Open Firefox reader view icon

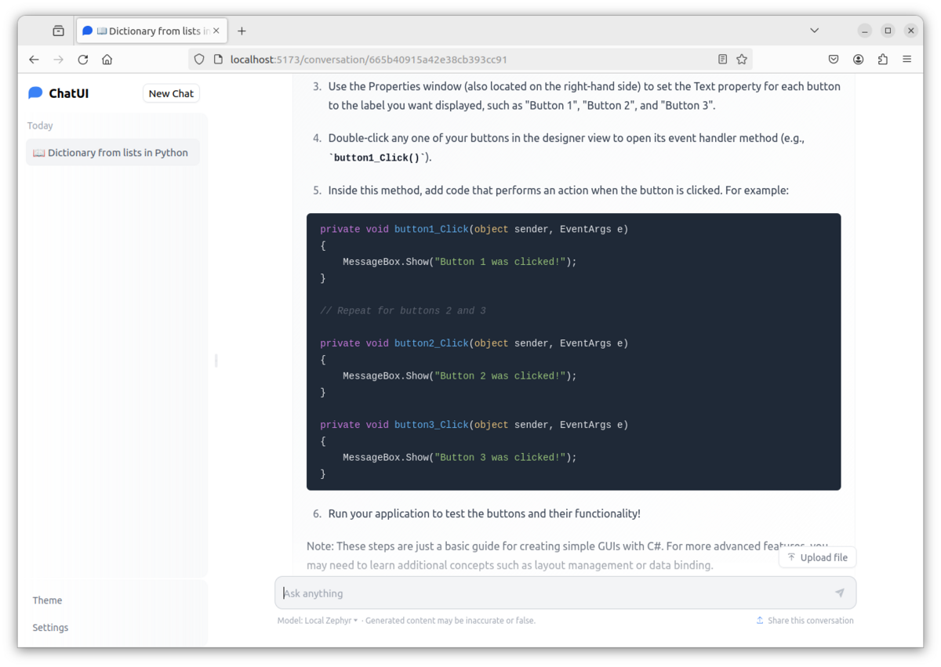click(722, 60)
